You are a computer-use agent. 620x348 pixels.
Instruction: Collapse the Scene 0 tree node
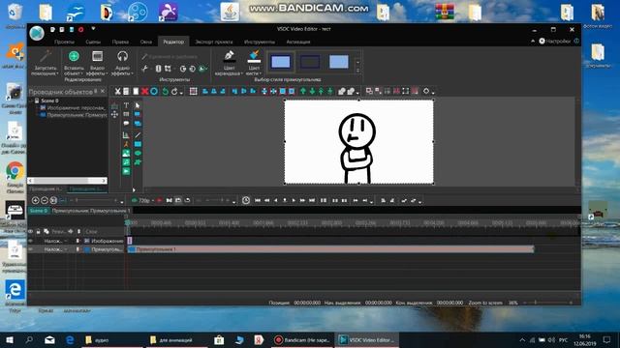coord(31,101)
